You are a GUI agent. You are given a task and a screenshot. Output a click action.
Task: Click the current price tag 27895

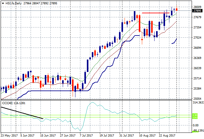pos(197,11)
